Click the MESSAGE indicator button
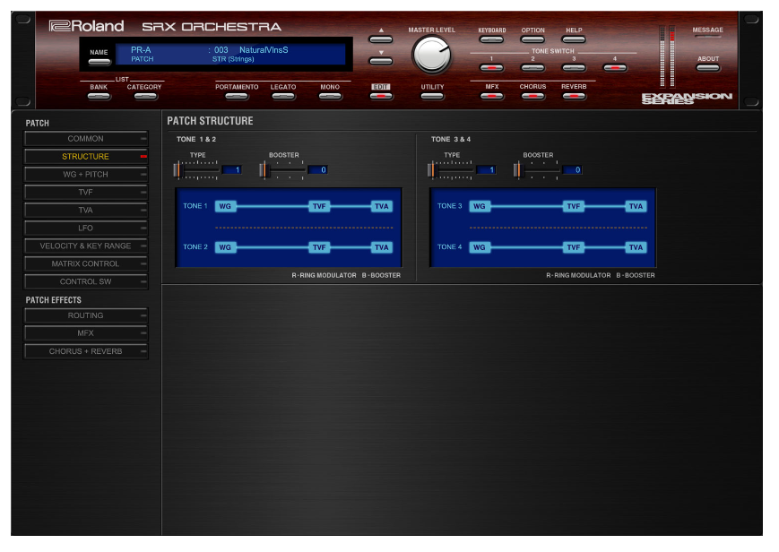This screenshot has width=779, height=552. point(708,37)
